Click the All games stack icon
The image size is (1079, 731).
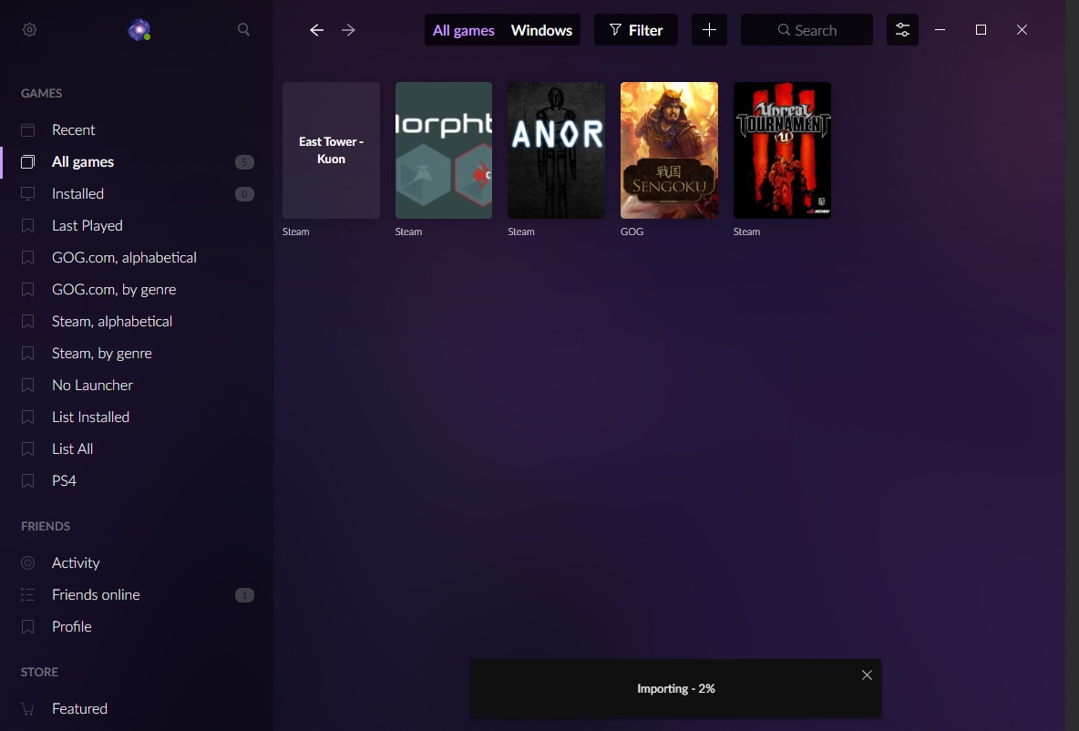(27, 161)
